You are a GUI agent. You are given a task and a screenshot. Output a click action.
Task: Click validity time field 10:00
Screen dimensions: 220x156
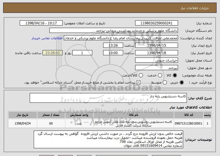tap(113, 53)
